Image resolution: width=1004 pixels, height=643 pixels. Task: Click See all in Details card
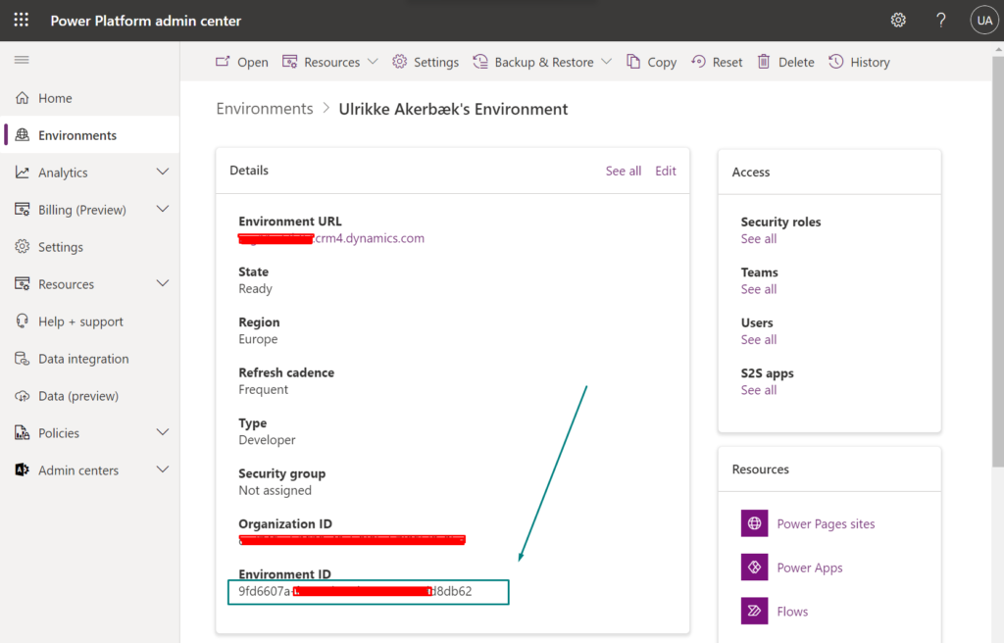(x=623, y=171)
